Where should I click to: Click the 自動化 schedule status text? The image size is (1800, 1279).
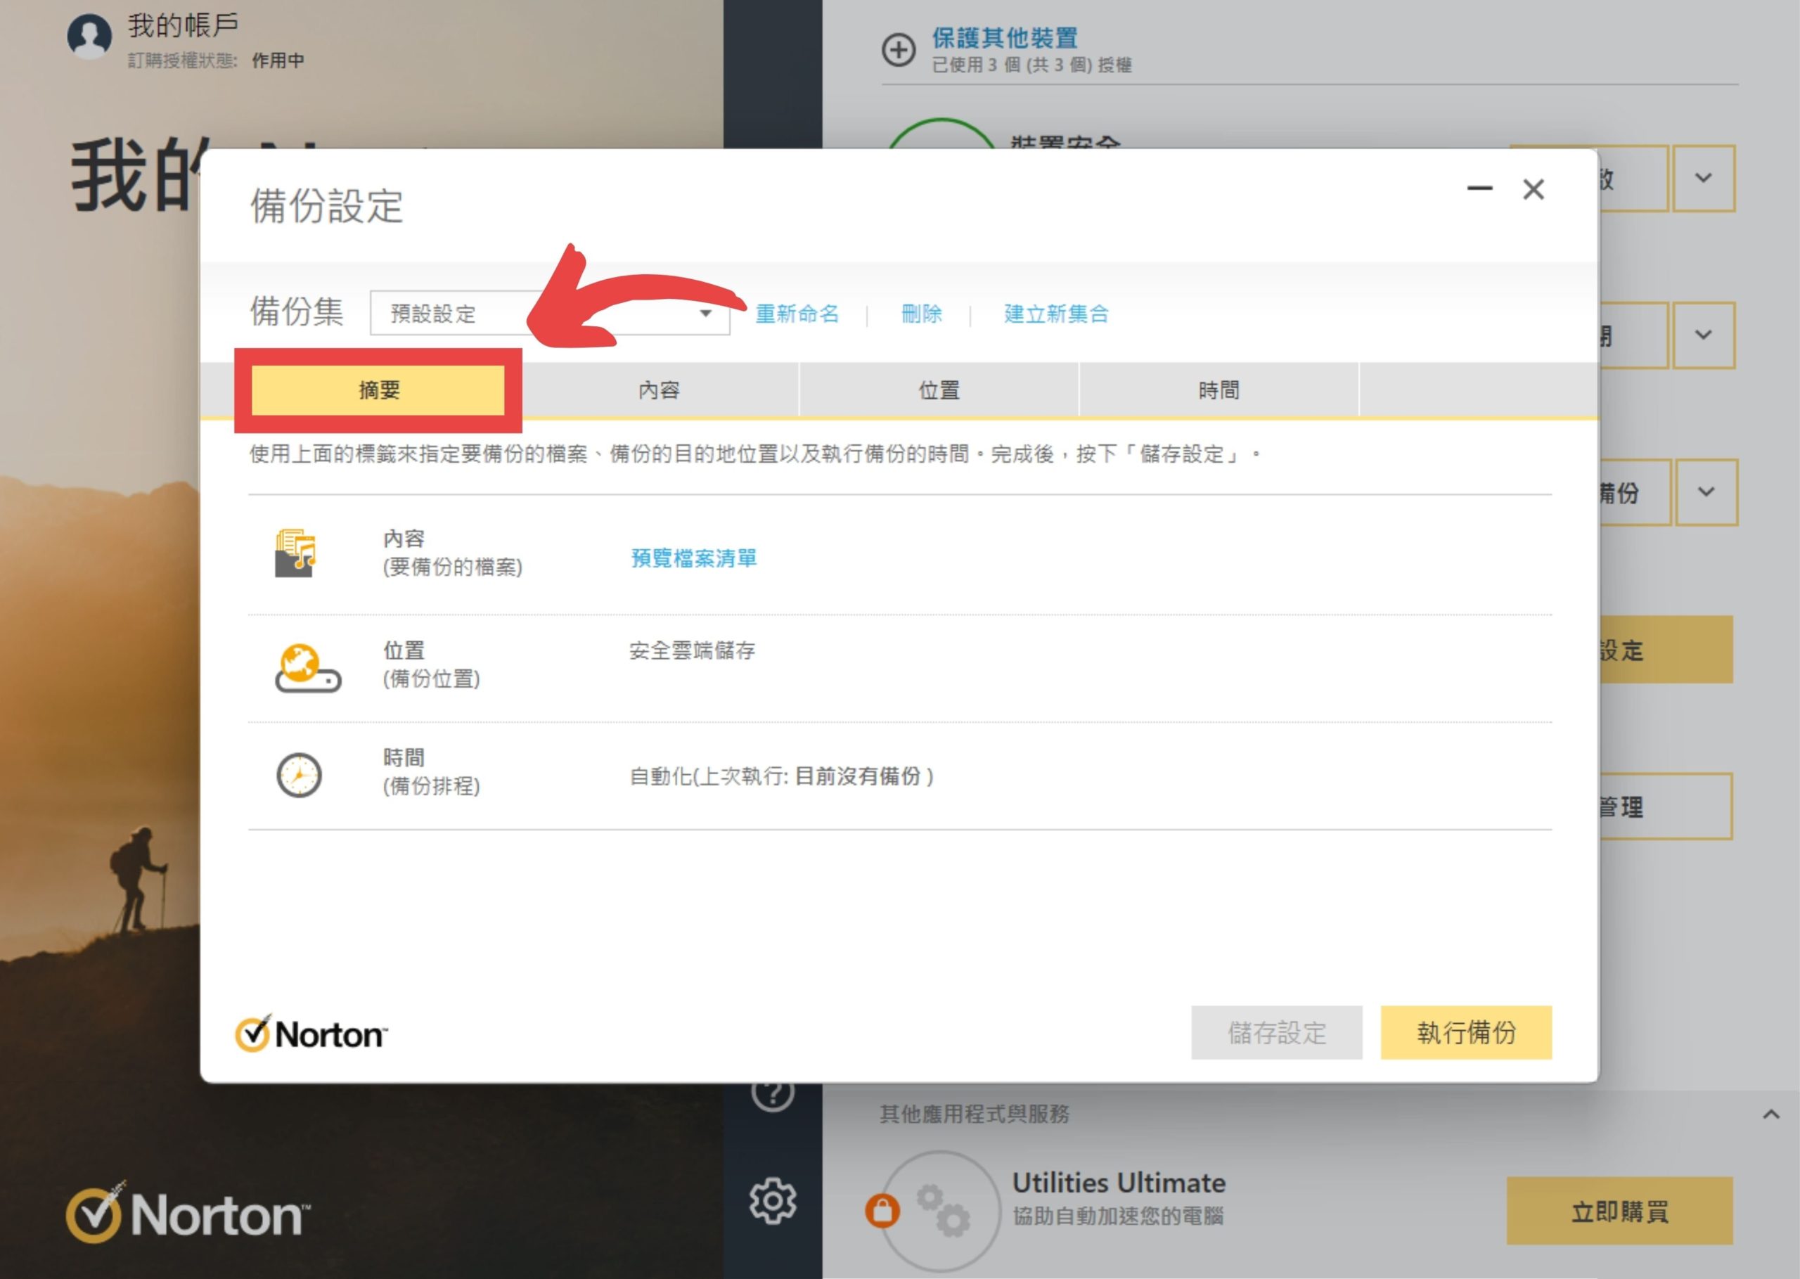[x=781, y=776]
